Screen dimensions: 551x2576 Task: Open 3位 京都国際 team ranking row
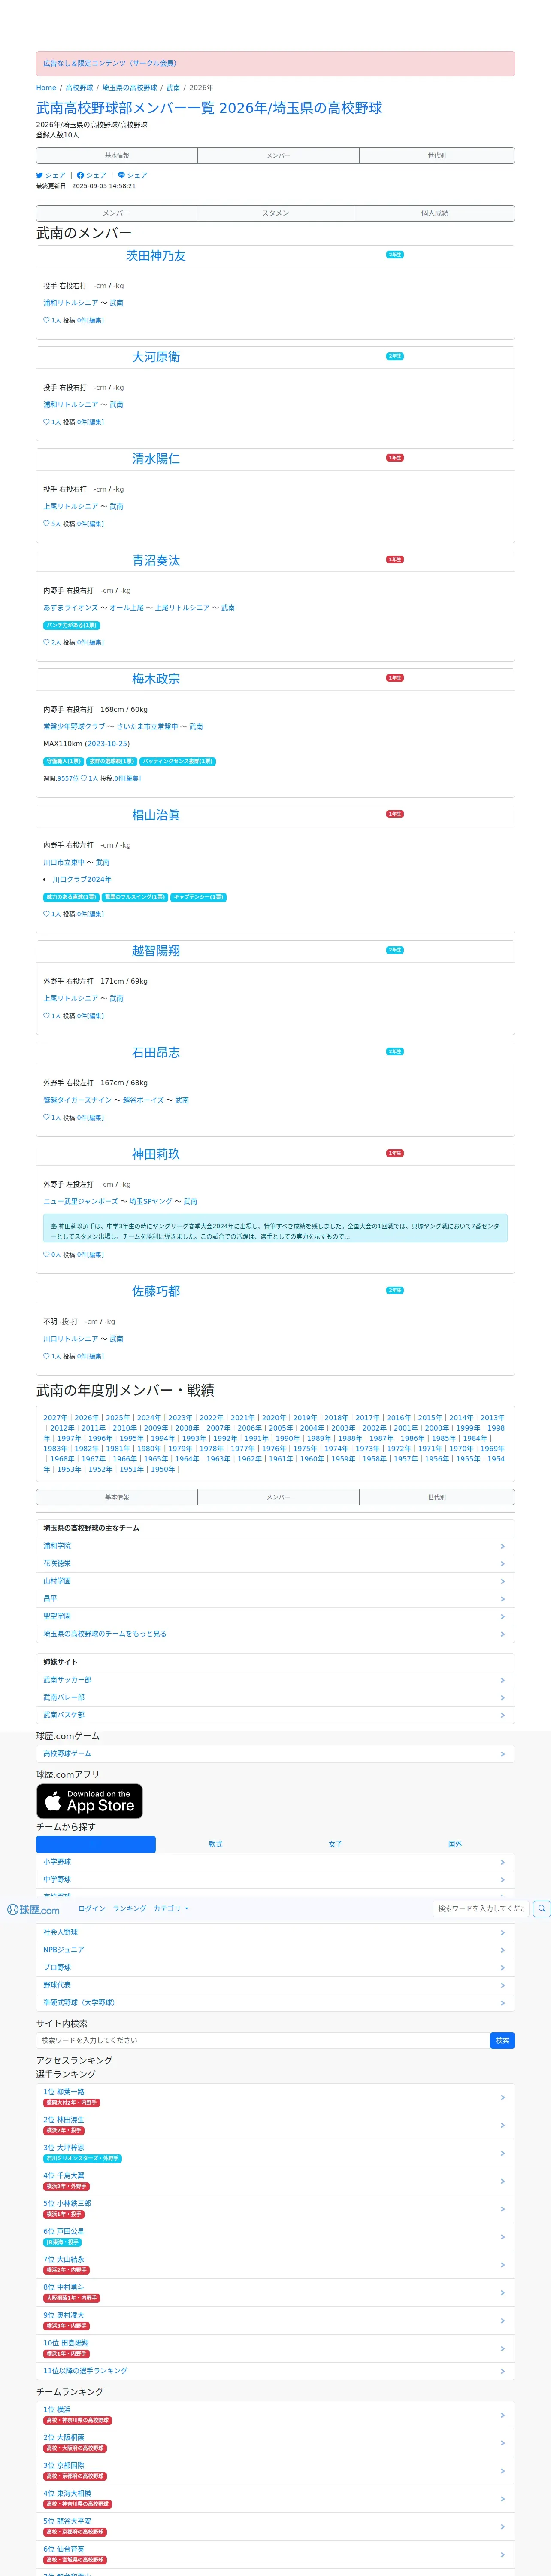coord(275,2471)
